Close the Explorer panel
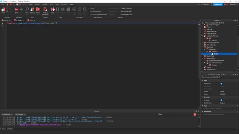The height and width of the screenshot is (134, 239). (237, 20)
